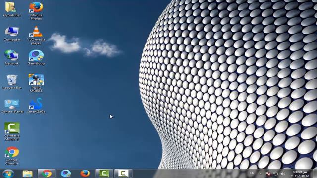Open Gameloop from the taskbar
Image resolution: width=317 pixels, height=178 pixels.
(66, 174)
